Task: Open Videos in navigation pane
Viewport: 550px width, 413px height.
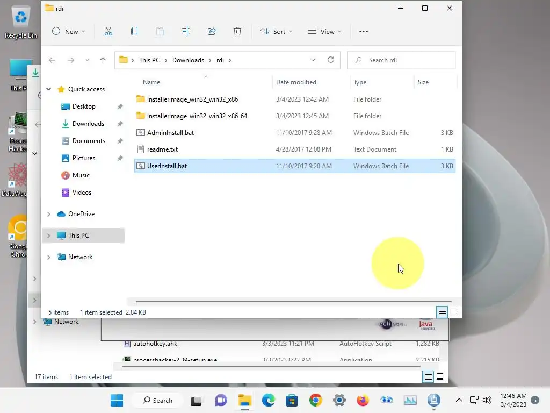Action: 82,193
